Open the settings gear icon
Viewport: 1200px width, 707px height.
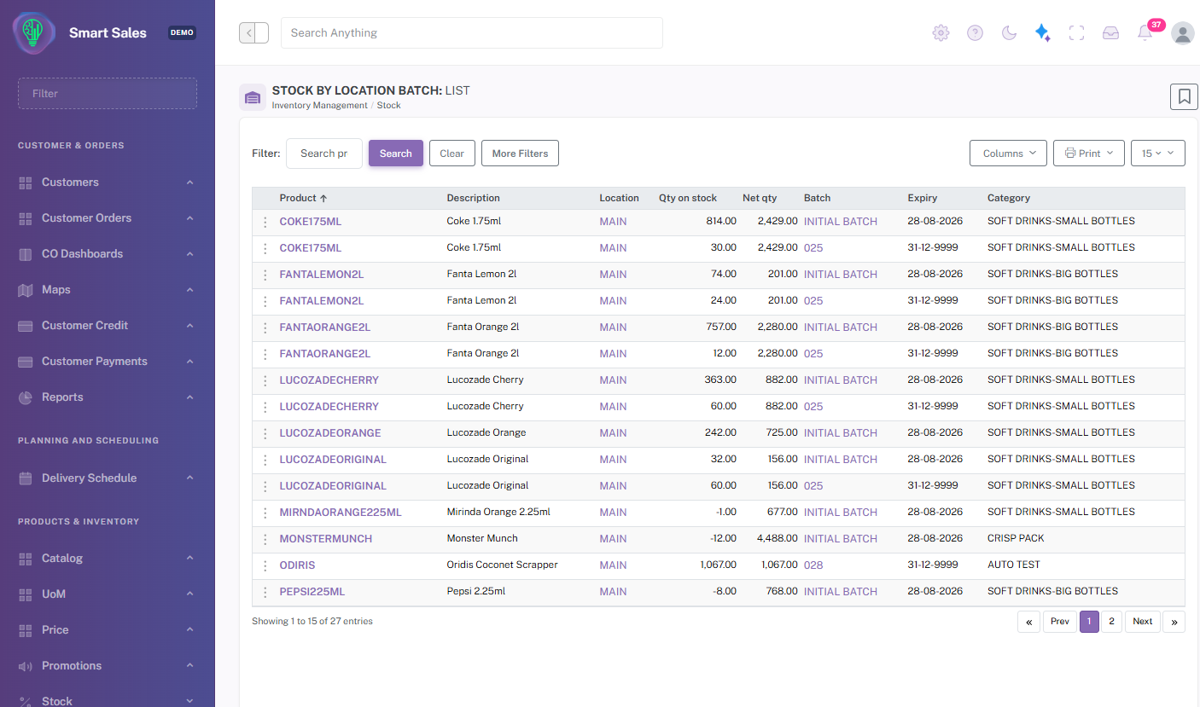(x=941, y=32)
